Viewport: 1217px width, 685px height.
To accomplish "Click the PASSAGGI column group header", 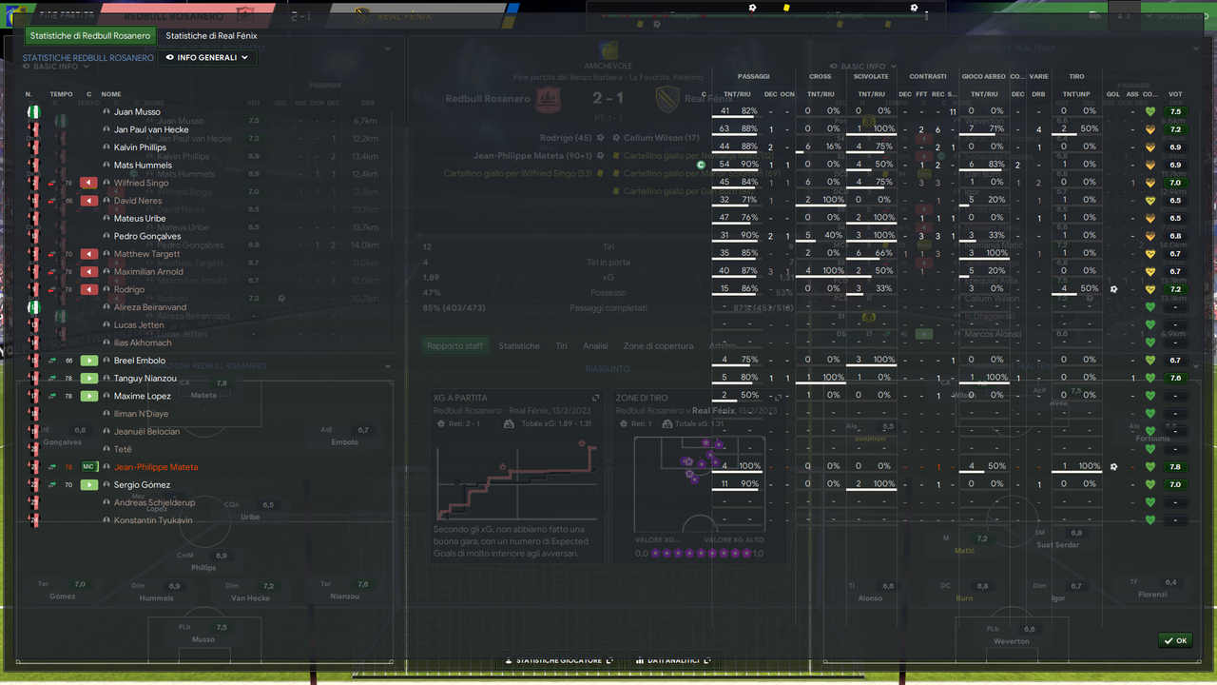I will (x=753, y=76).
